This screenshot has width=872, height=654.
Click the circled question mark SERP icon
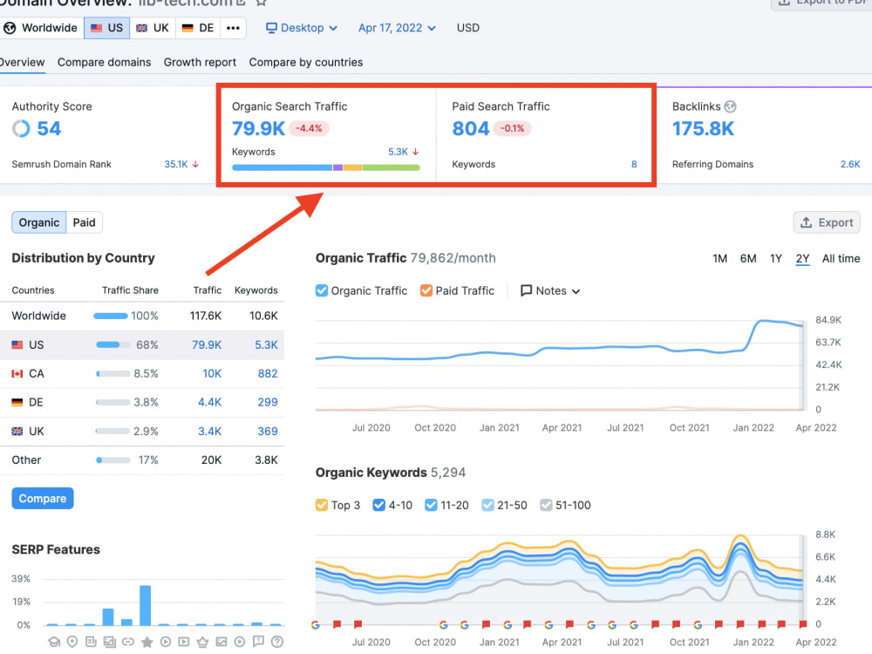[277, 642]
